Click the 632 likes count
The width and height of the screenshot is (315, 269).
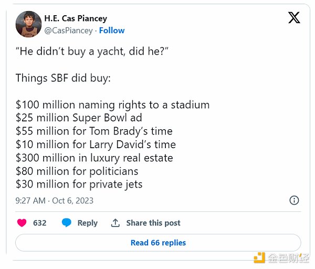[x=40, y=223]
